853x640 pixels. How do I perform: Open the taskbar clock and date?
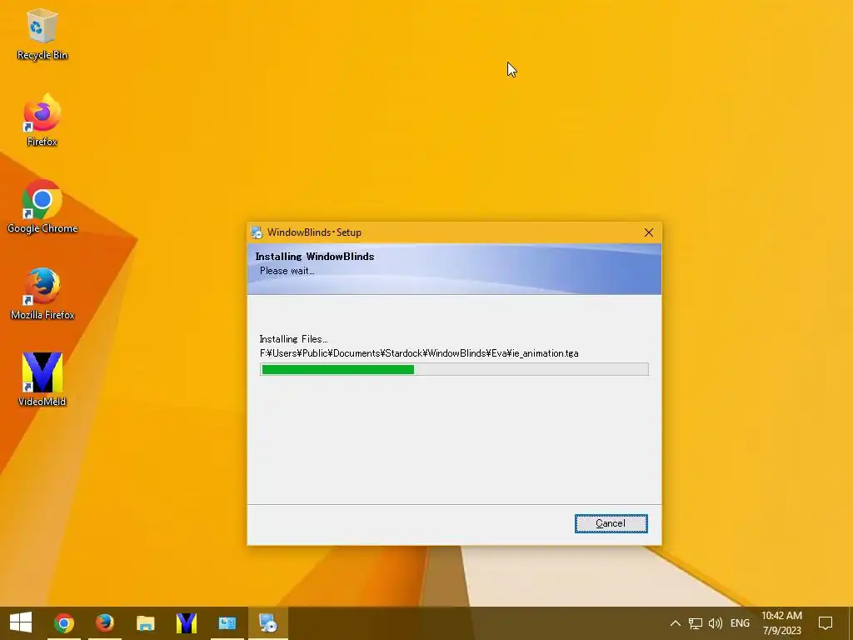(781, 623)
